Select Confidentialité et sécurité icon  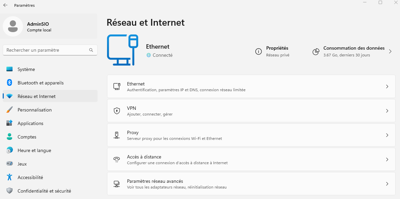pos(10,191)
